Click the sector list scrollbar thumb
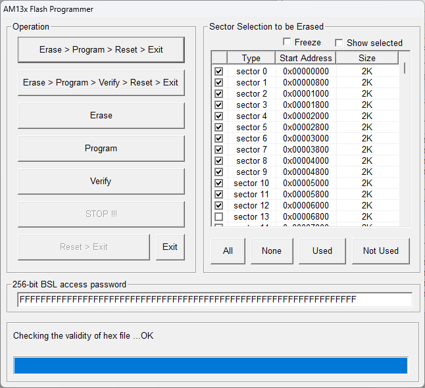Viewport: 425px width, 388px height. 405,68
